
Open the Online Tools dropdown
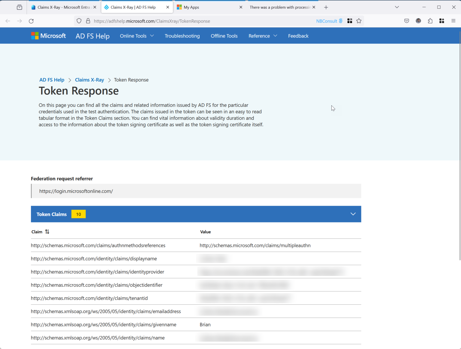(137, 36)
